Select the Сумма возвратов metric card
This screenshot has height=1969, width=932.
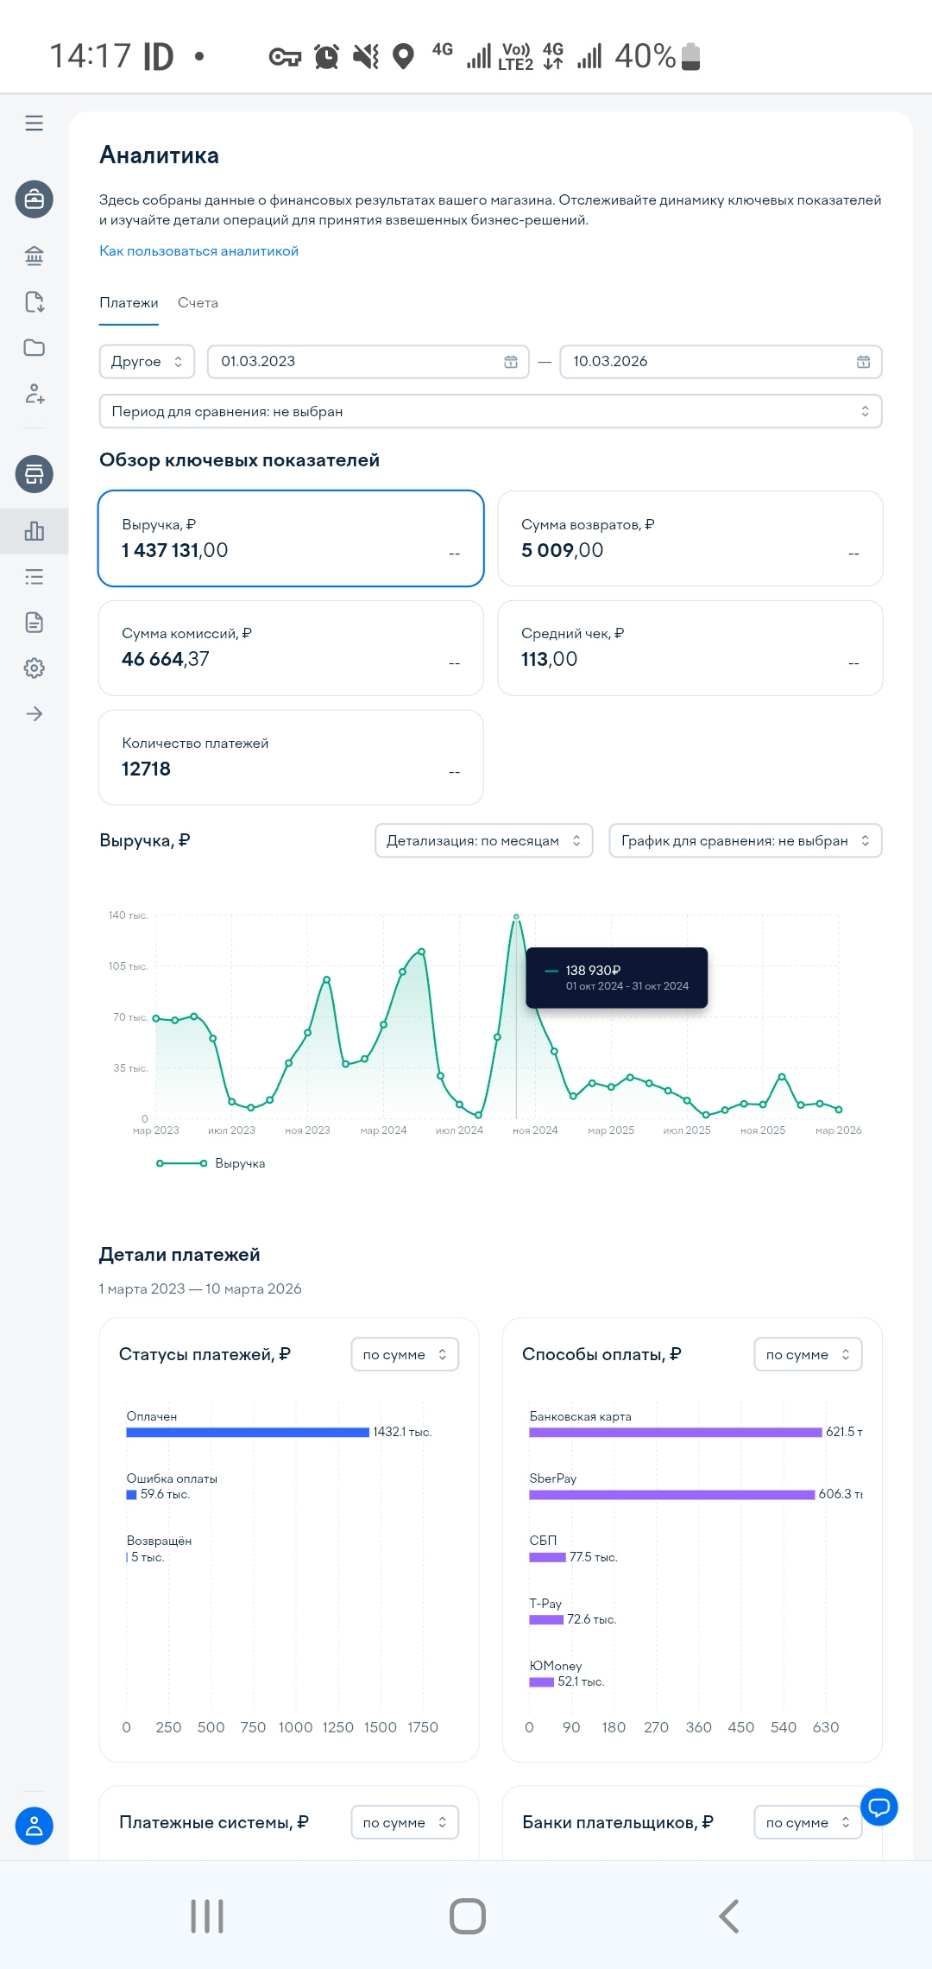tap(690, 538)
